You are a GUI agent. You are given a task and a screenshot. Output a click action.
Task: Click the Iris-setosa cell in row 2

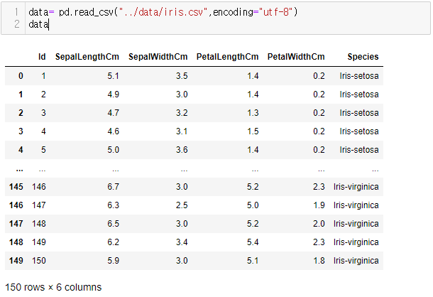tap(359, 113)
